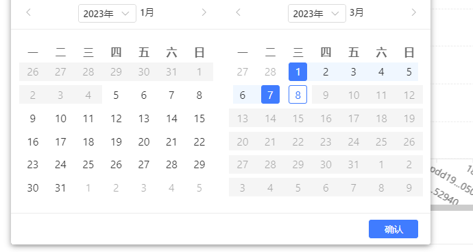Select March 1 highlighted start date
Screen dimensions: 473x252
click(x=298, y=72)
